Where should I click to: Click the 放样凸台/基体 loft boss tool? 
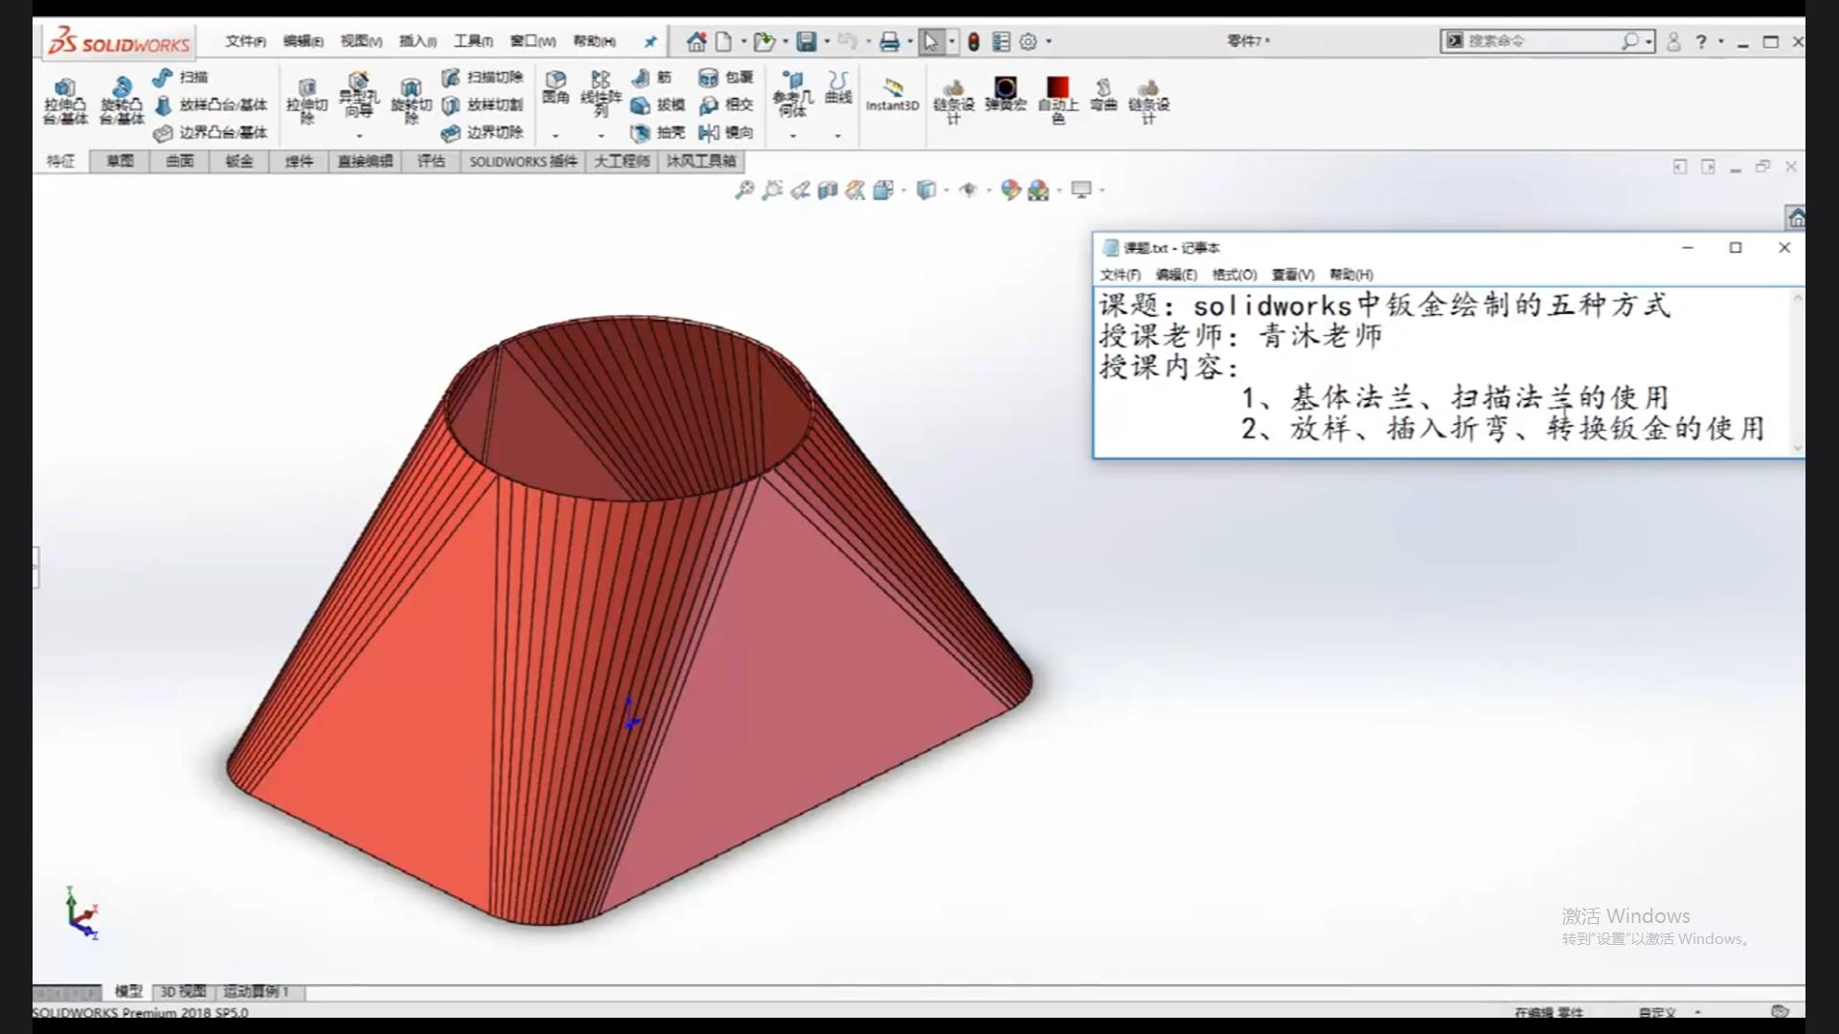tap(211, 104)
